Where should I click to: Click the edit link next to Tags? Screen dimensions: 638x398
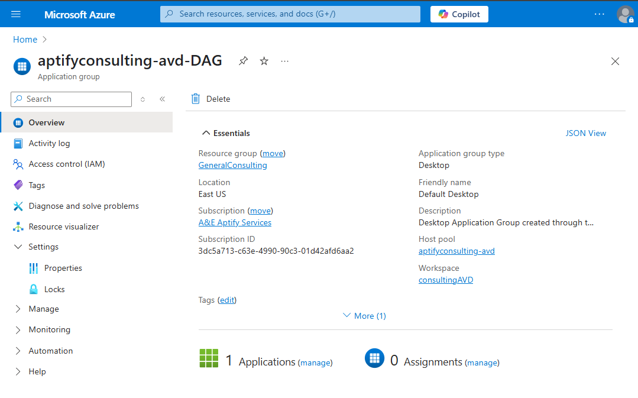227,300
